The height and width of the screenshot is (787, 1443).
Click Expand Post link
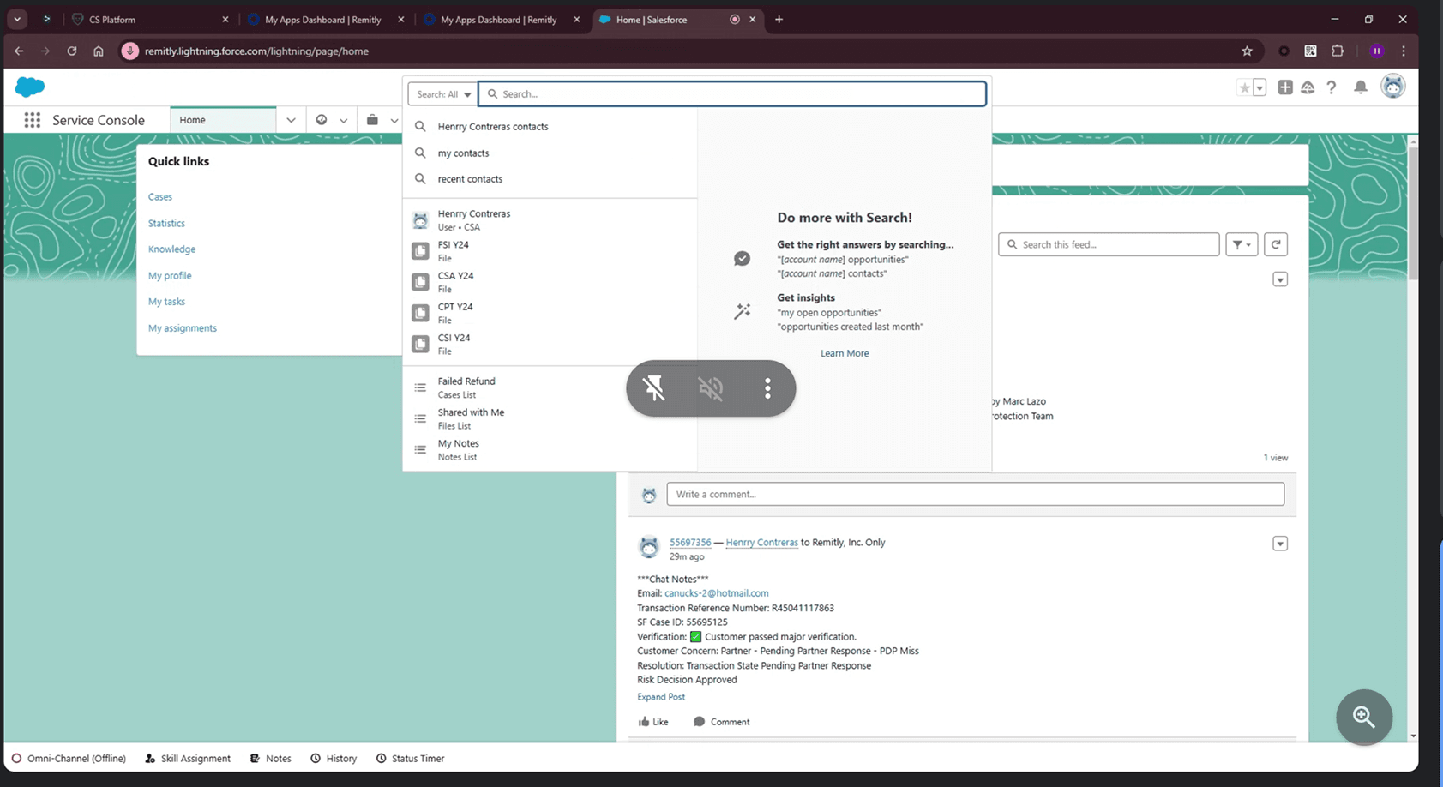pos(661,697)
